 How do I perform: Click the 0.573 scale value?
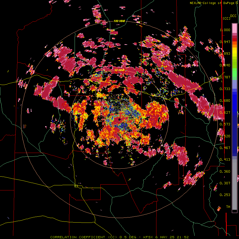click(225, 124)
